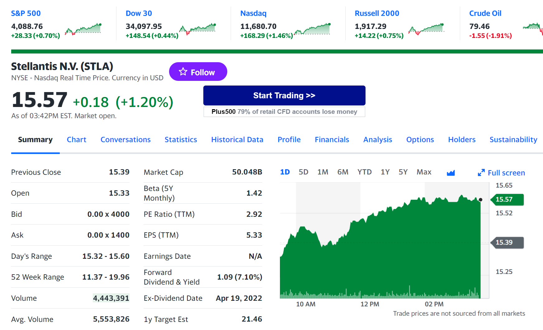Go to the Holders tab
543x330 pixels.
[x=461, y=140]
